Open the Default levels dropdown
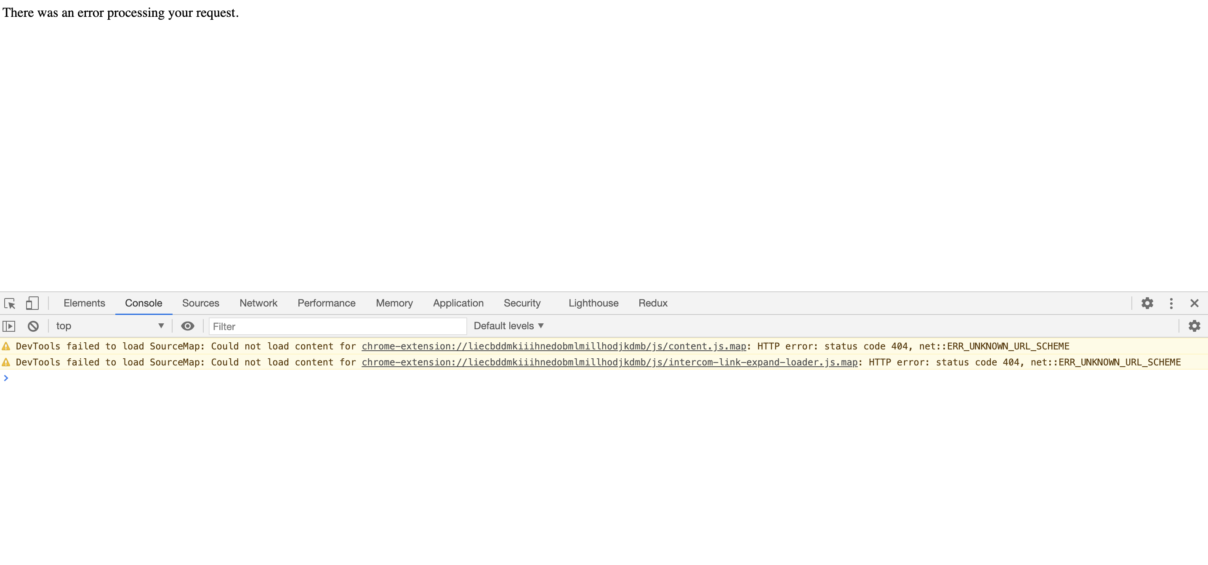 pos(508,326)
